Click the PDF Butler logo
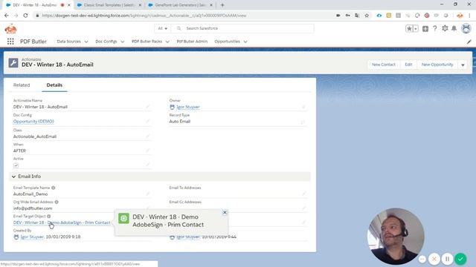Screen dimensions: 476x267 click(x=10, y=29)
